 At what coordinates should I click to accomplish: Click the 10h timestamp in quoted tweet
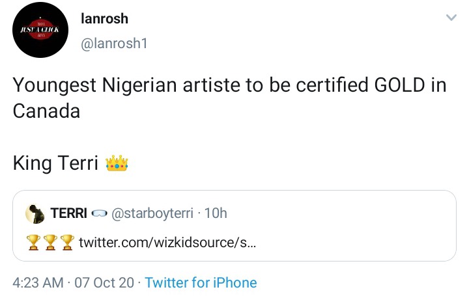coord(216,213)
